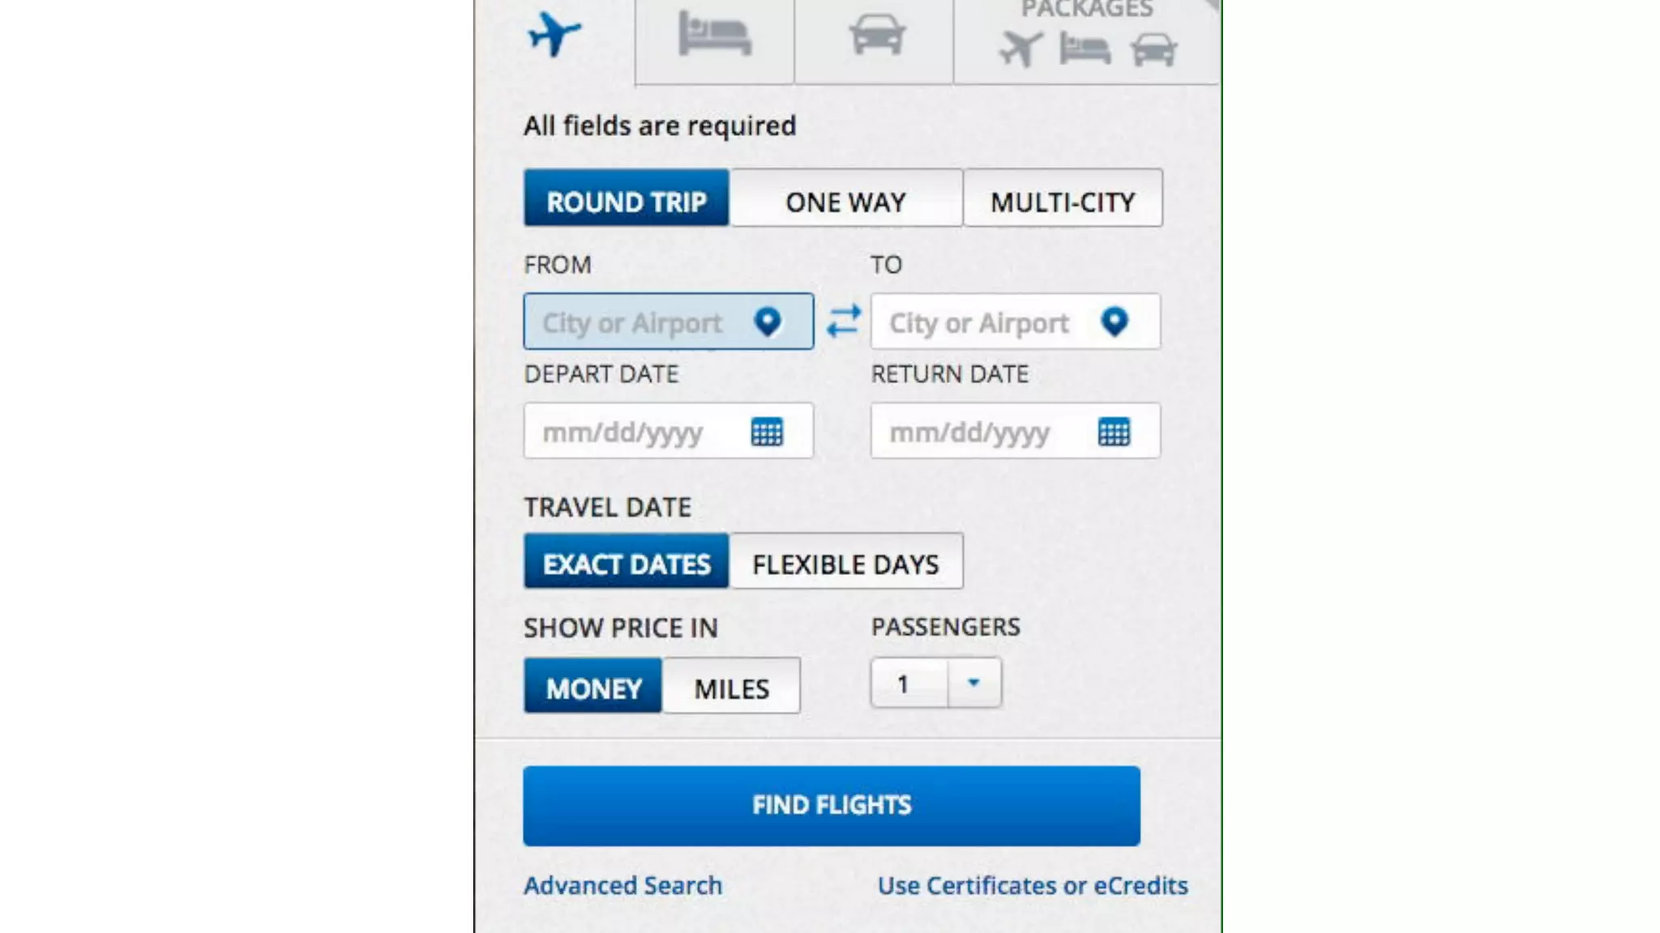
Task: Open the Depart Date calendar icon
Action: pyautogui.click(x=767, y=432)
